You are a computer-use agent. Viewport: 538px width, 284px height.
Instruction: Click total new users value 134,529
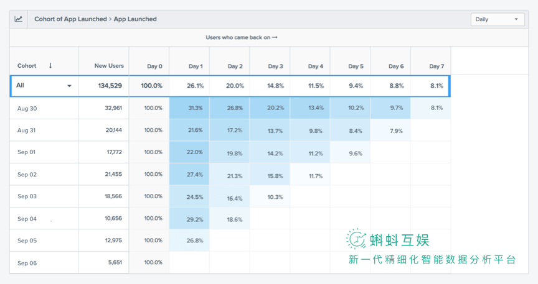[x=110, y=86]
